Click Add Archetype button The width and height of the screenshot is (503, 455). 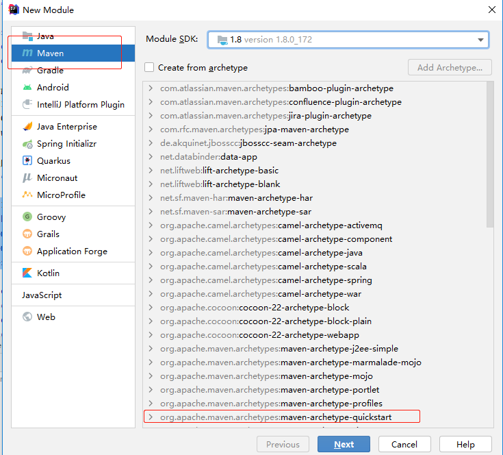pyautogui.click(x=450, y=67)
